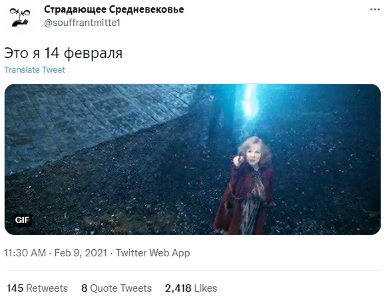Open the Страдающее Средневековье display name
This screenshot has height=299, width=386.
pyautogui.click(x=114, y=9)
